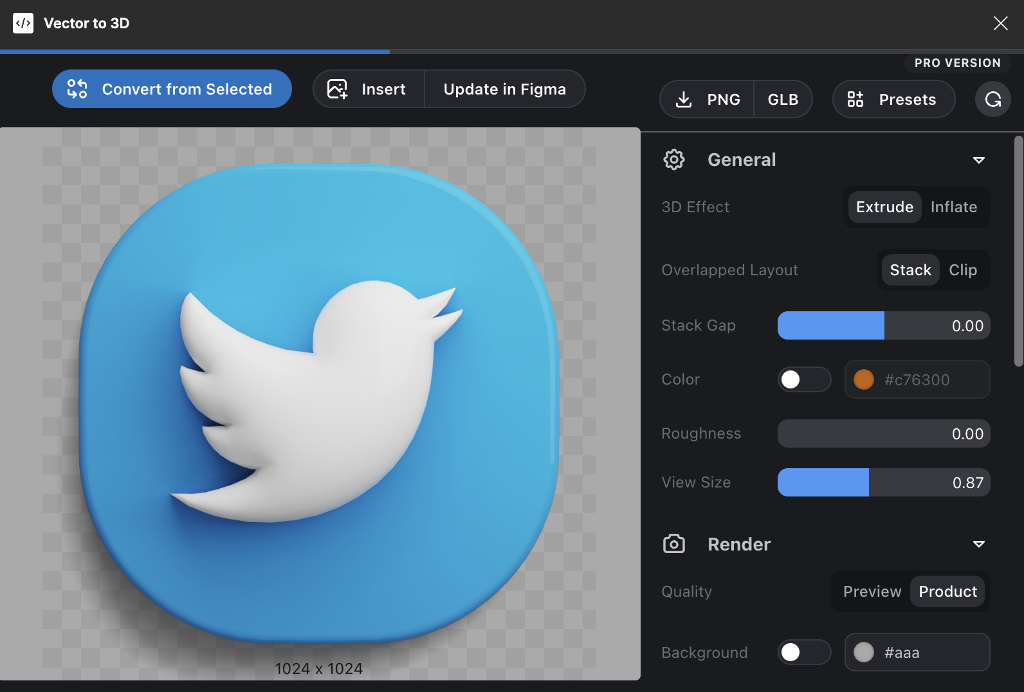Screen dimensions: 1024x692
Task: Click the PRO VERSION badge
Action: point(958,63)
